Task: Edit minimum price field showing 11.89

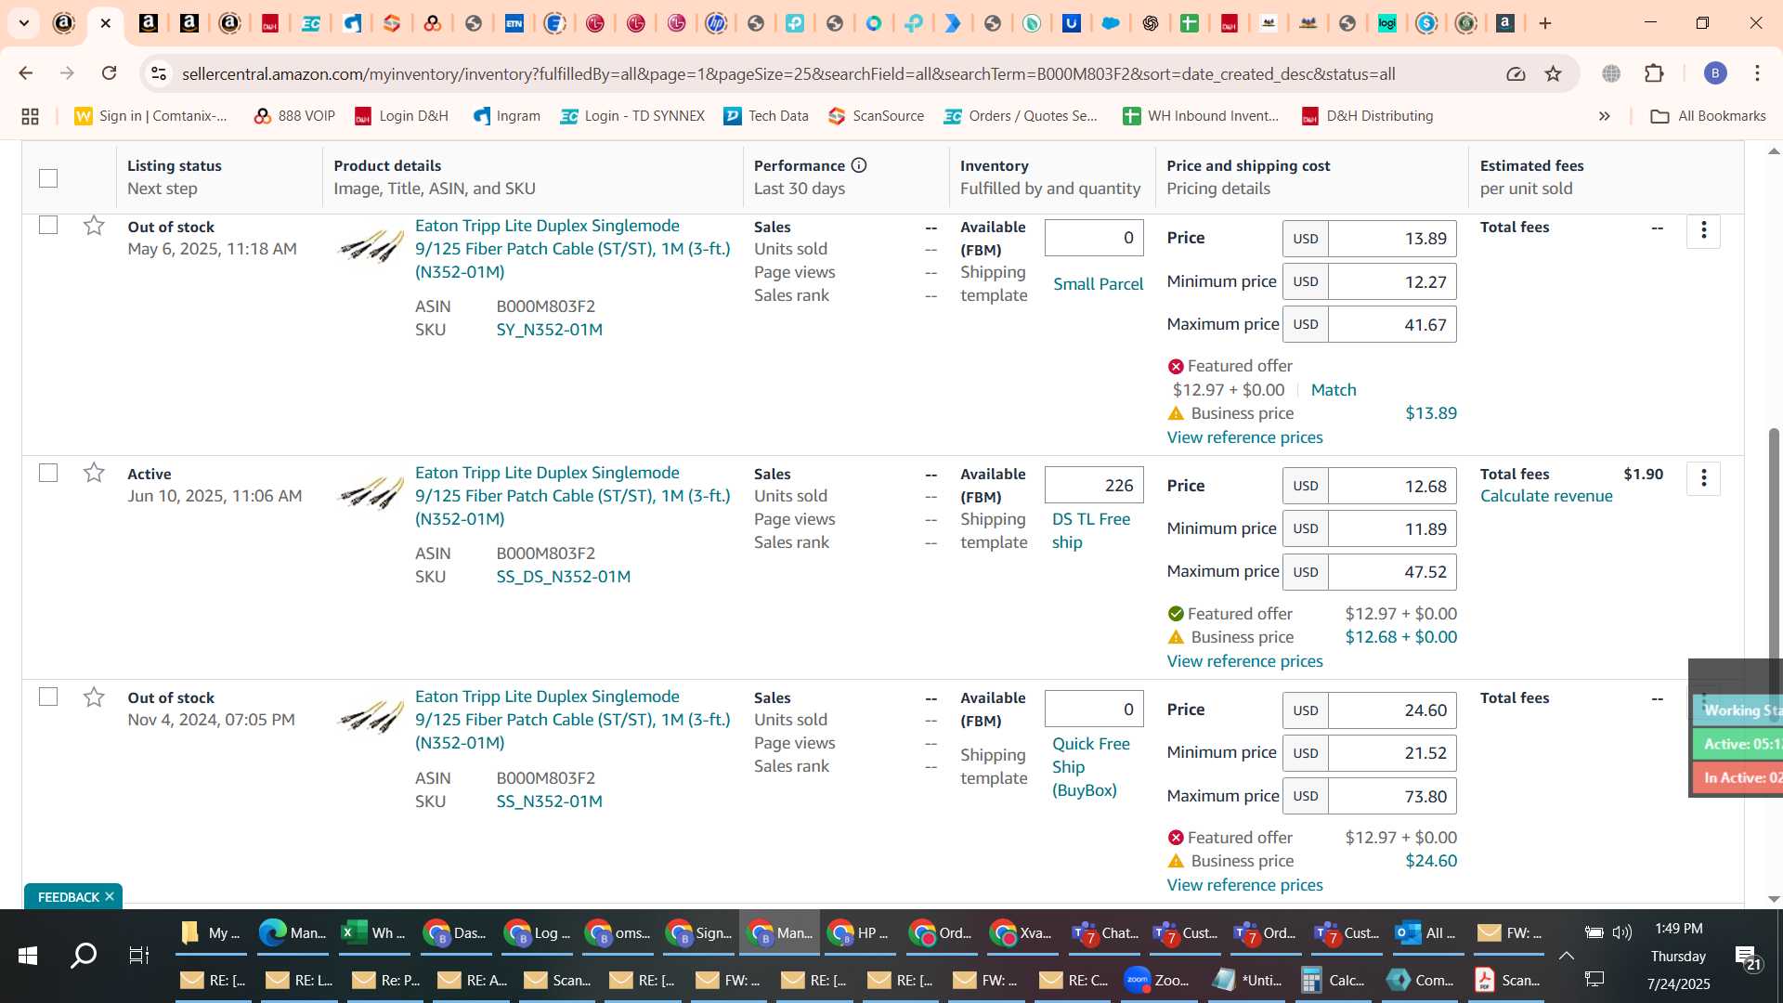Action: (1392, 528)
